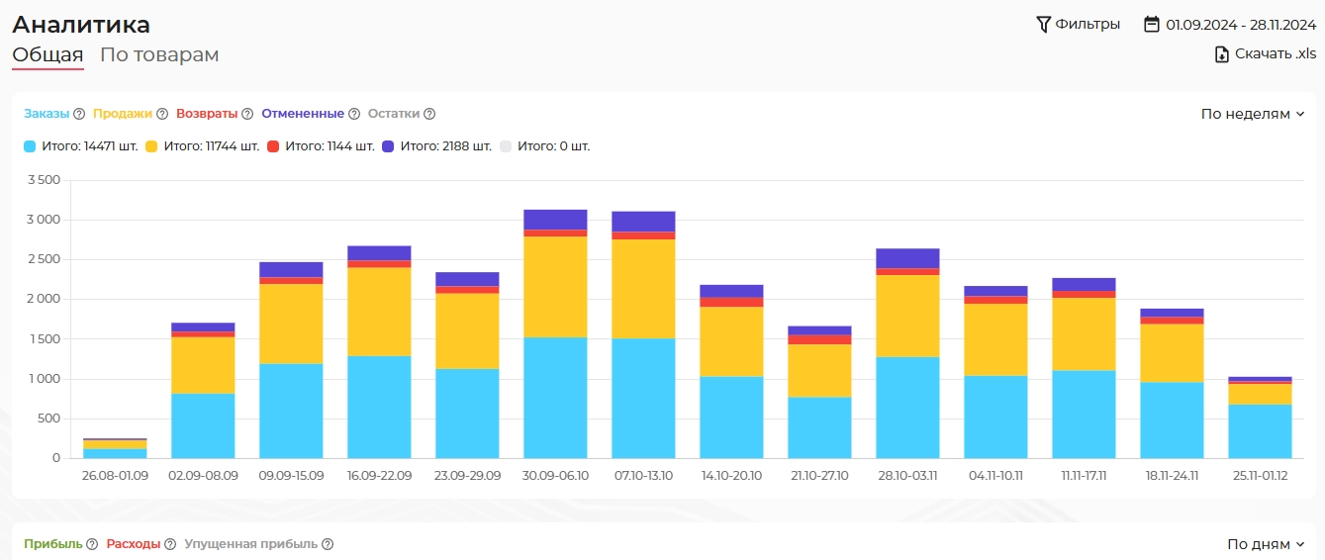Select the Общая tab

coord(47,55)
